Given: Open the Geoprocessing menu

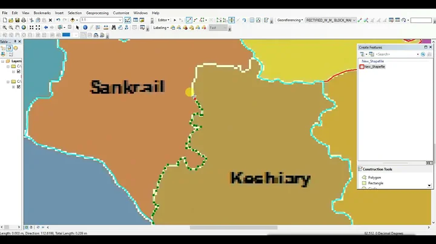Looking at the screenshot, I should tap(97, 13).
